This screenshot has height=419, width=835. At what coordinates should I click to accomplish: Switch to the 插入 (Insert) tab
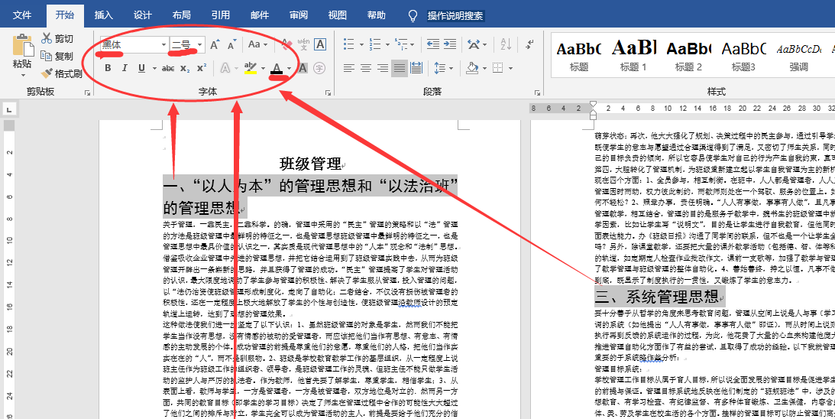point(104,15)
